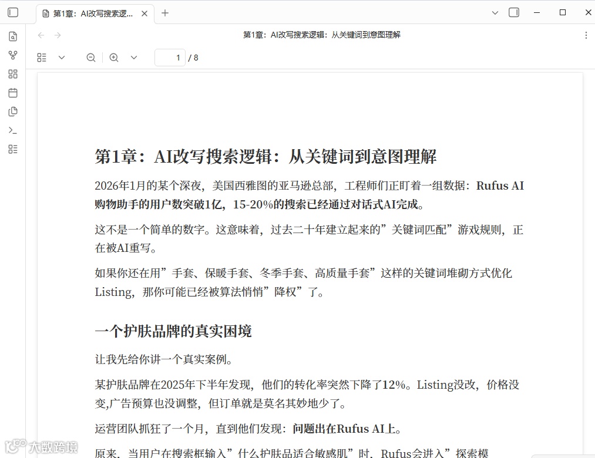Open quick switcher file search icon

click(x=13, y=36)
